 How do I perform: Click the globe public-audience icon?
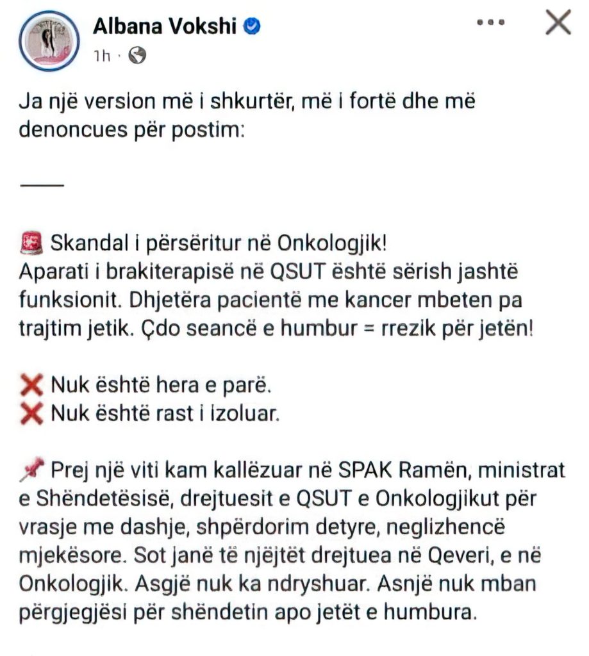pyautogui.click(x=137, y=56)
